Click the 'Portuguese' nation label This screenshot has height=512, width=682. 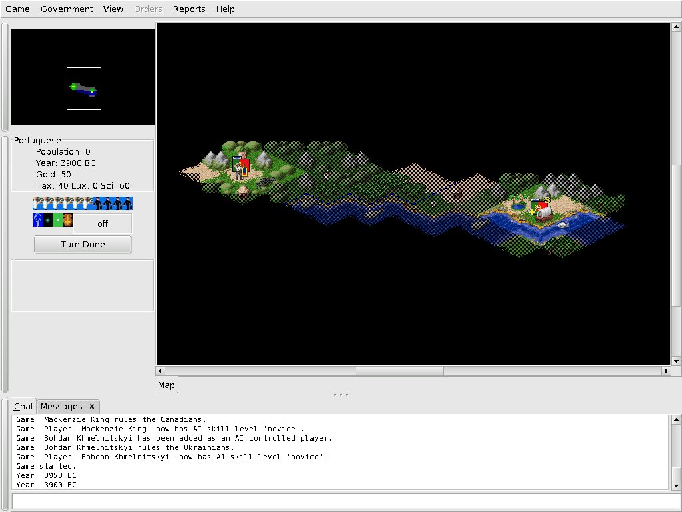37,140
